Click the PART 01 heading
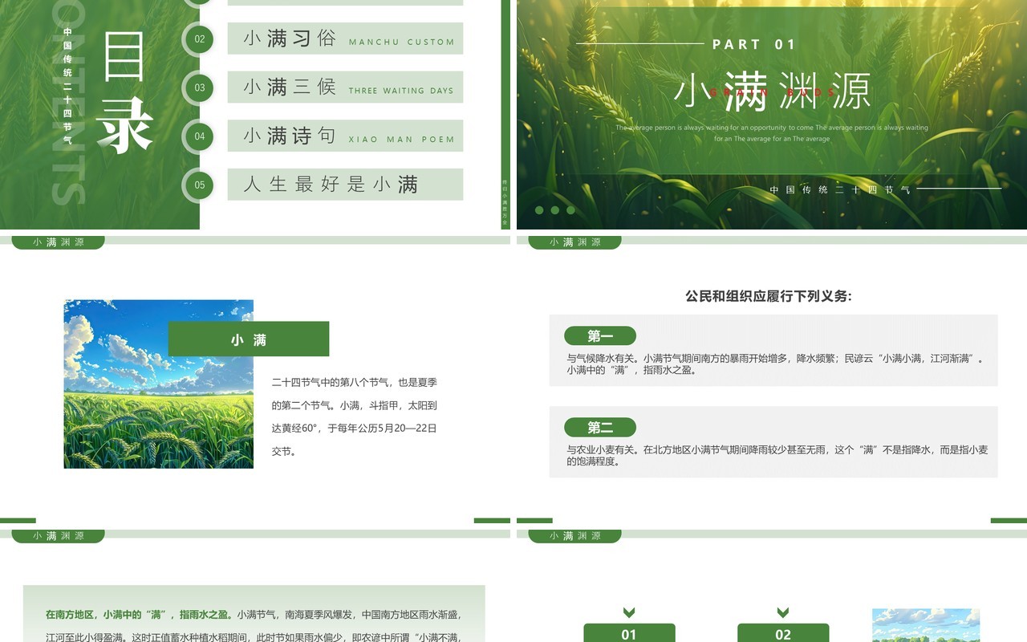 (754, 44)
